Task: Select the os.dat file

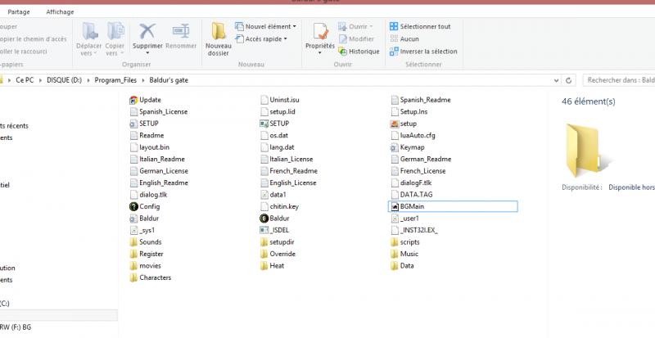Action: click(274, 135)
